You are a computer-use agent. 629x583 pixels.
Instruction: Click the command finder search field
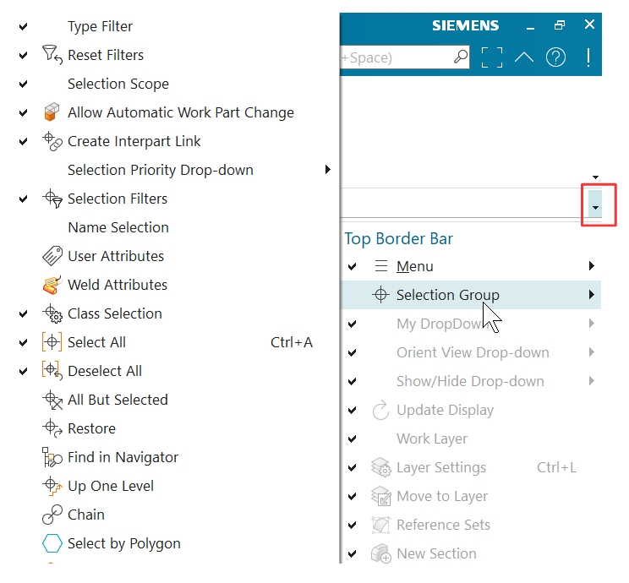[404, 57]
